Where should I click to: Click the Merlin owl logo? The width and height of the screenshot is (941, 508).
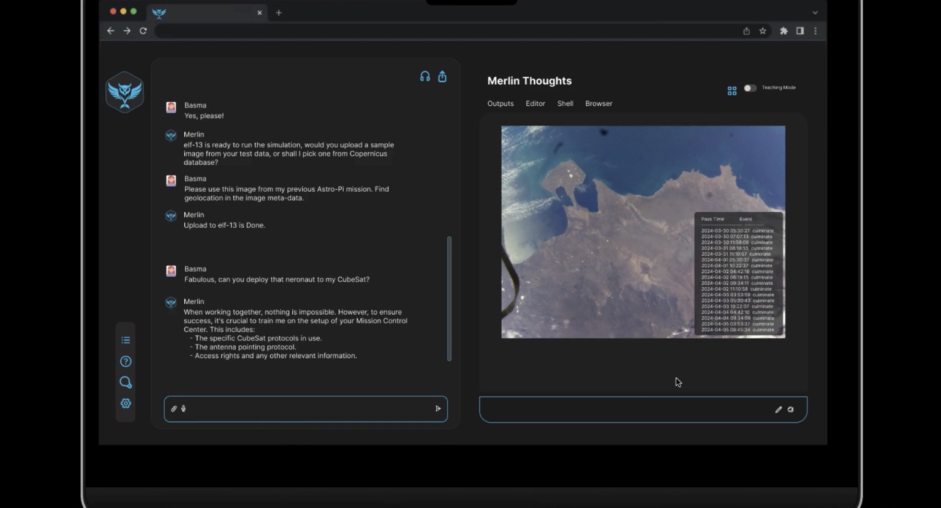[125, 92]
